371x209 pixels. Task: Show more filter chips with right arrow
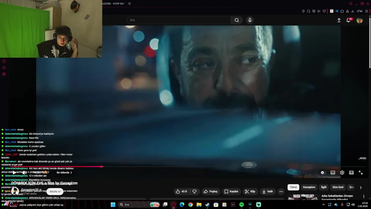(x=361, y=188)
